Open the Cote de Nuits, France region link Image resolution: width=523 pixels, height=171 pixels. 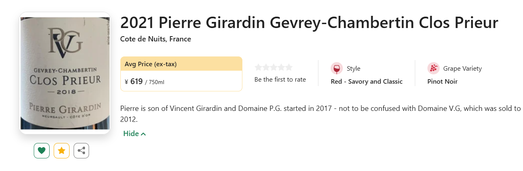[x=156, y=39]
